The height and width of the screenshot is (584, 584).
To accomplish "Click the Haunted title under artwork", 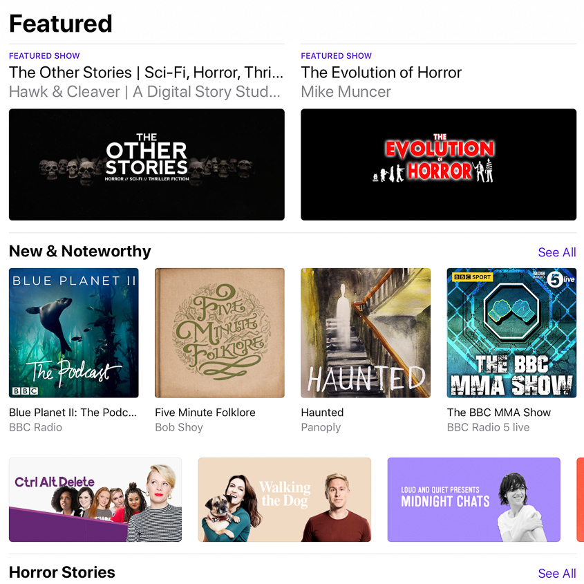I will [322, 413].
